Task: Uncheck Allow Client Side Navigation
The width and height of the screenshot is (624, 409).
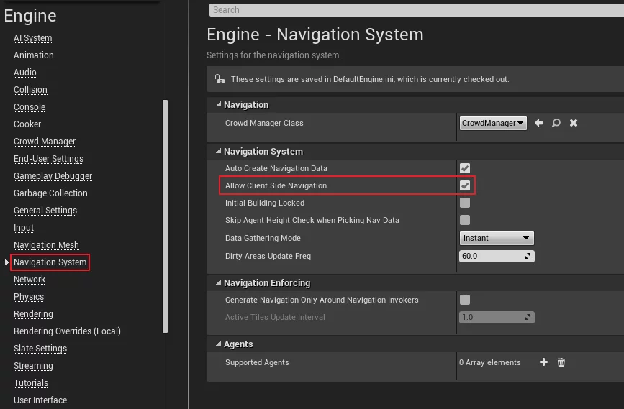Action: (465, 185)
